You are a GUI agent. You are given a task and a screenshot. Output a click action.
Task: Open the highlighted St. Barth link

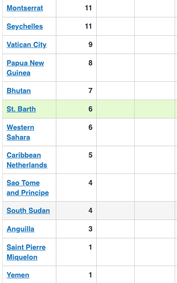point(21,109)
